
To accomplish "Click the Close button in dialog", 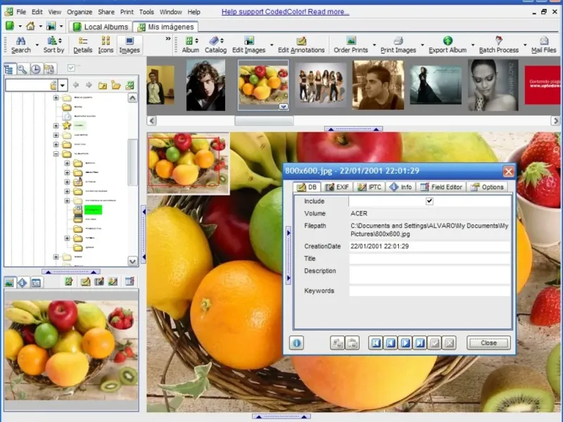I will [488, 343].
